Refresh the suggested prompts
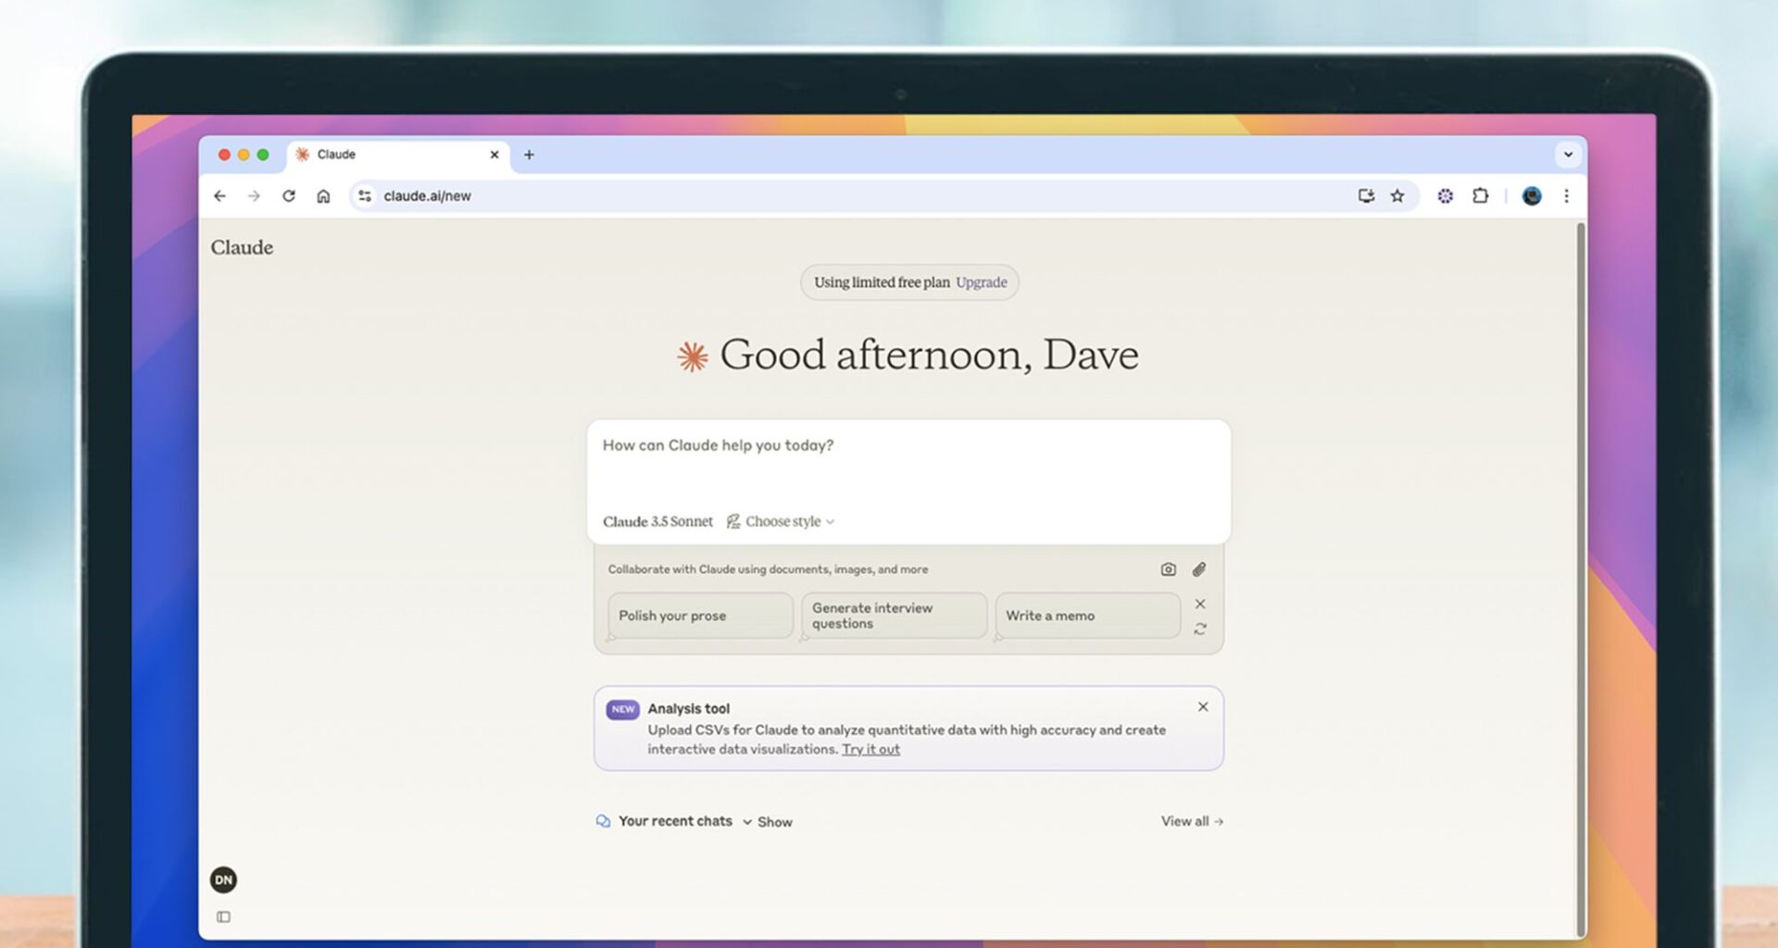Viewport: 1778px width, 948px height. click(x=1200, y=630)
